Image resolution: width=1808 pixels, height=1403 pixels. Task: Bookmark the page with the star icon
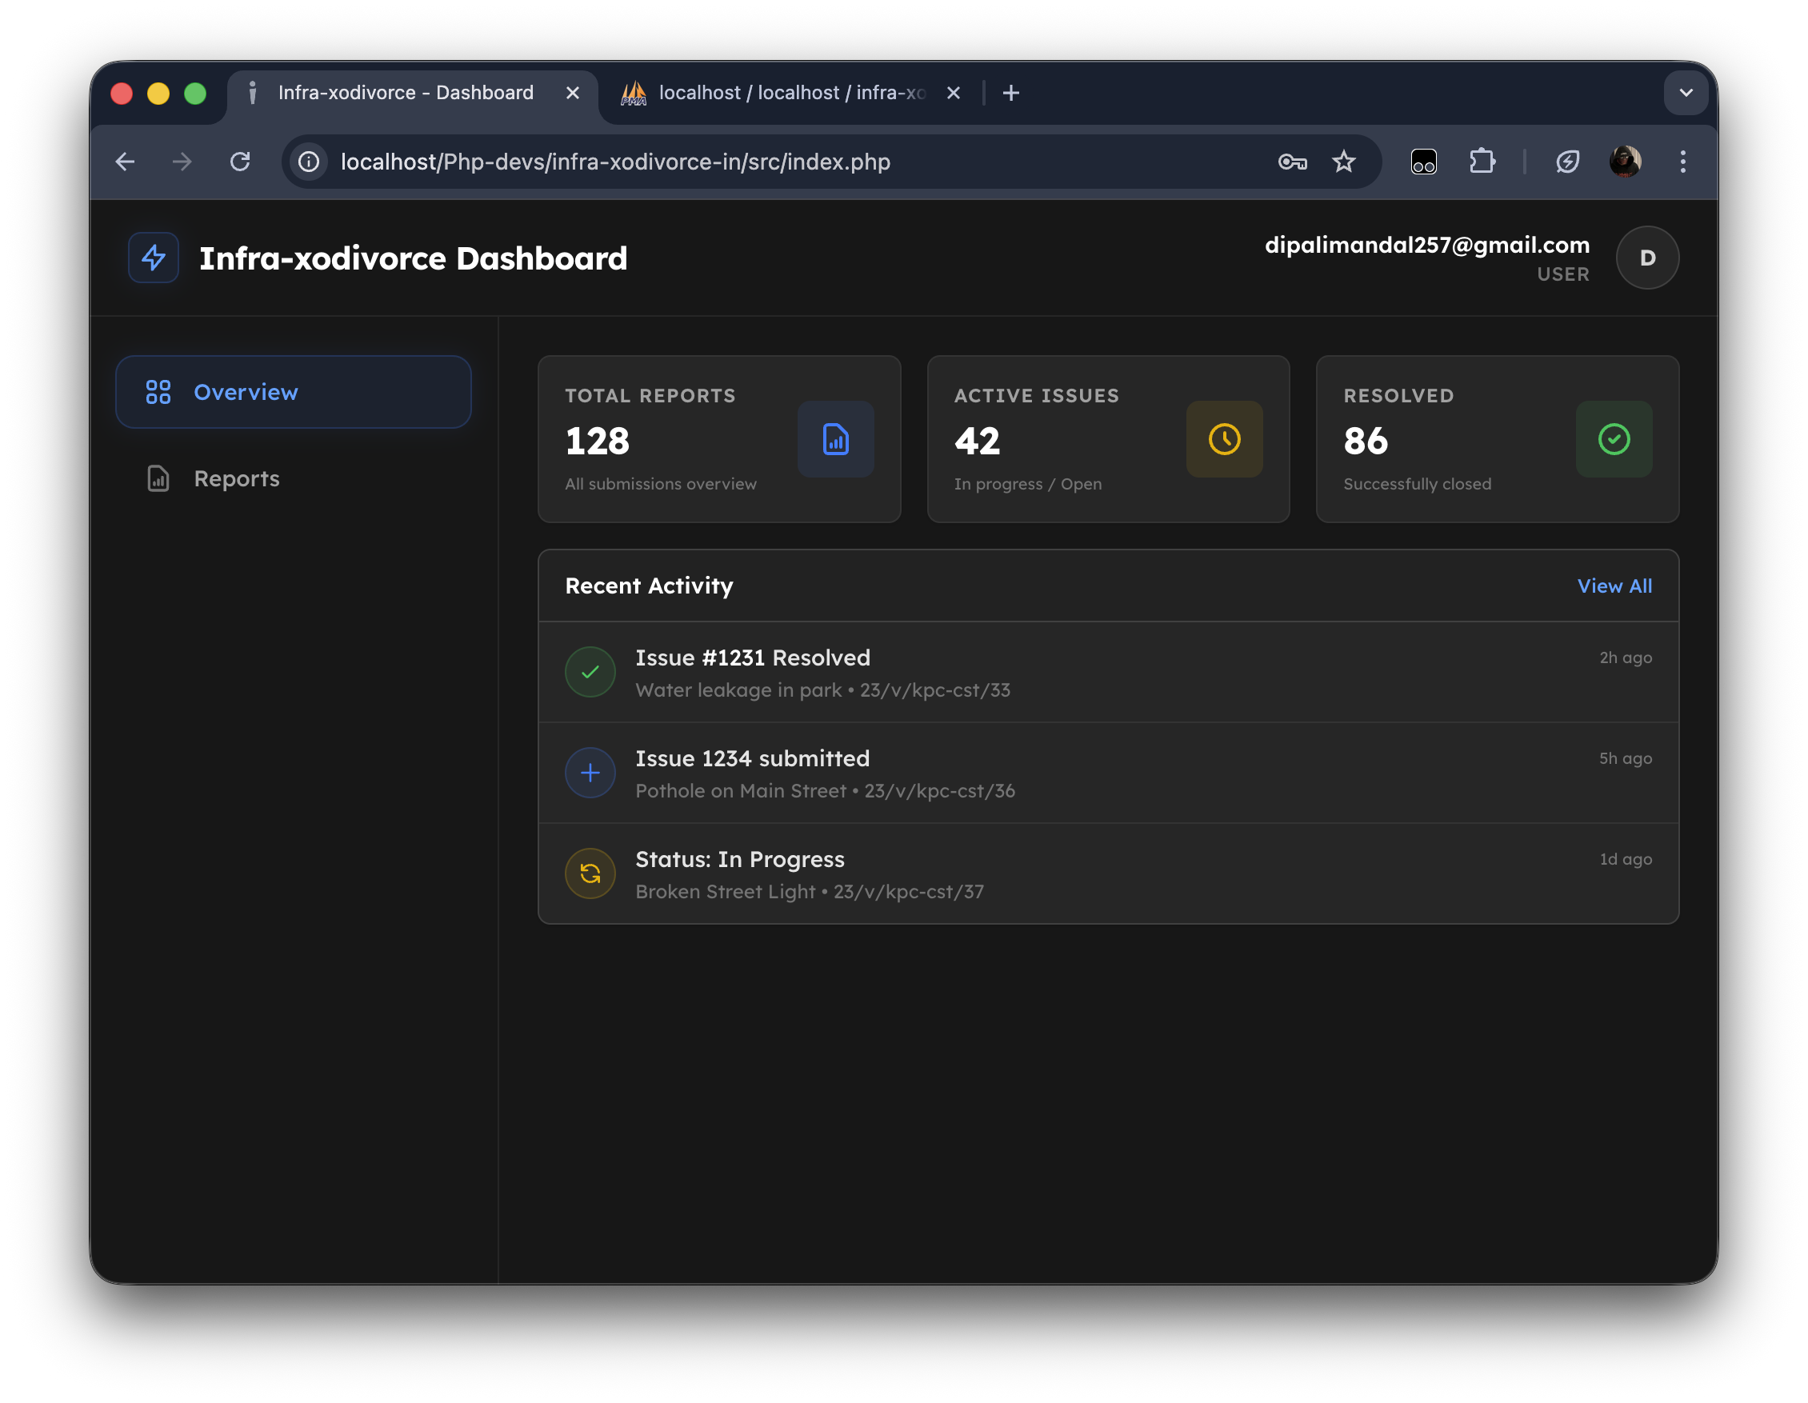(x=1346, y=162)
